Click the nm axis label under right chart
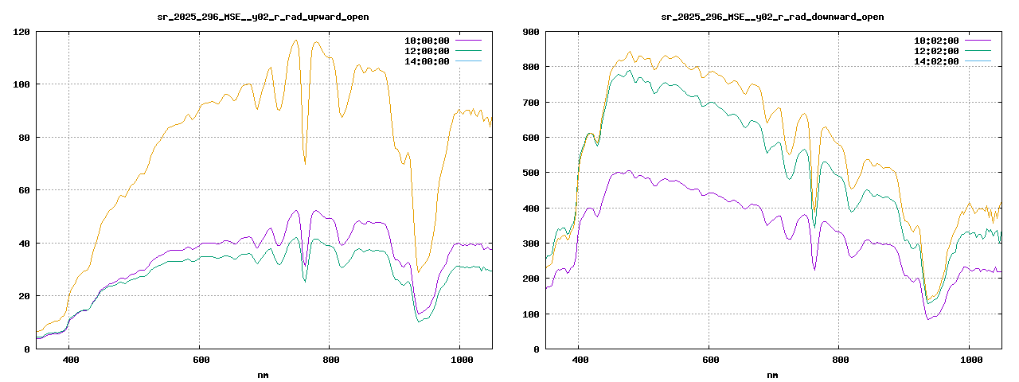This screenshot has width=1019, height=382. 772,375
